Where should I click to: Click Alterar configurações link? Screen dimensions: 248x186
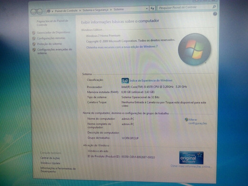(x=197, y=122)
